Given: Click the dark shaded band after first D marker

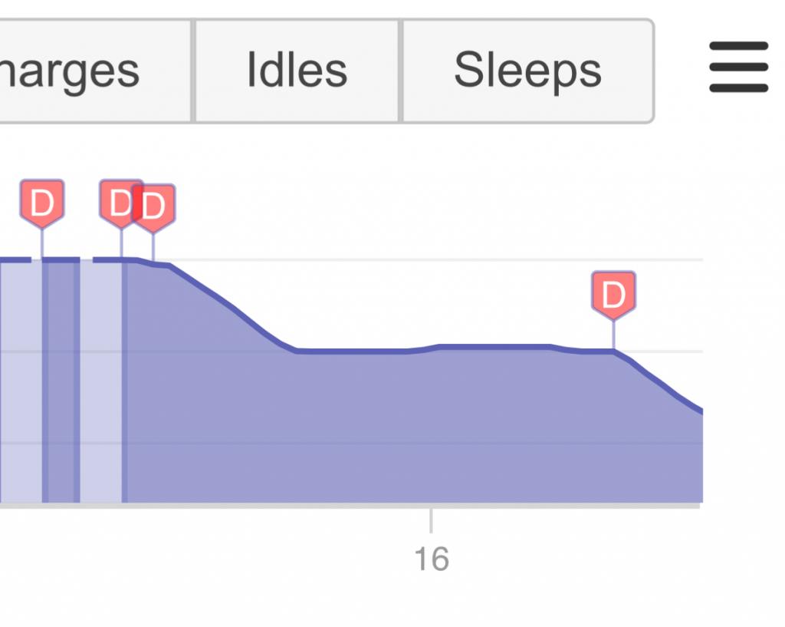Looking at the screenshot, I should 61,381.
